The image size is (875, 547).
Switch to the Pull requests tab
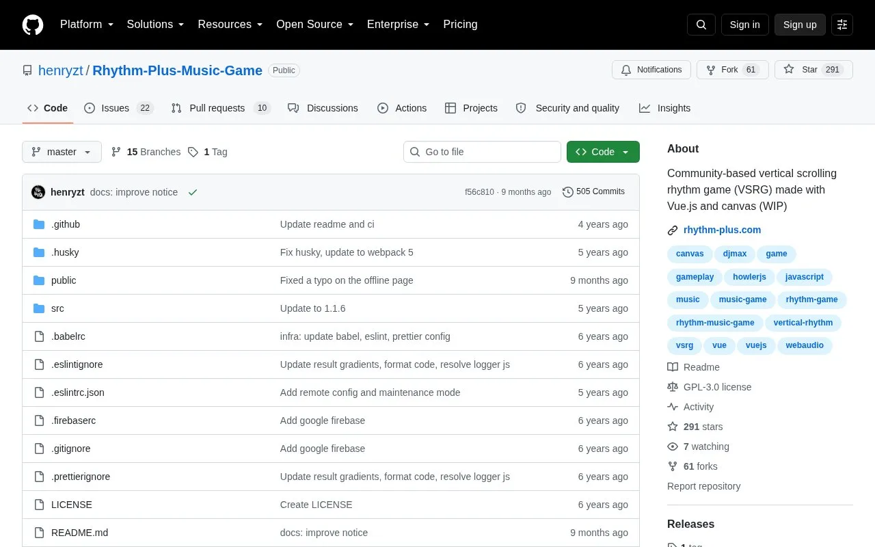[x=221, y=108]
